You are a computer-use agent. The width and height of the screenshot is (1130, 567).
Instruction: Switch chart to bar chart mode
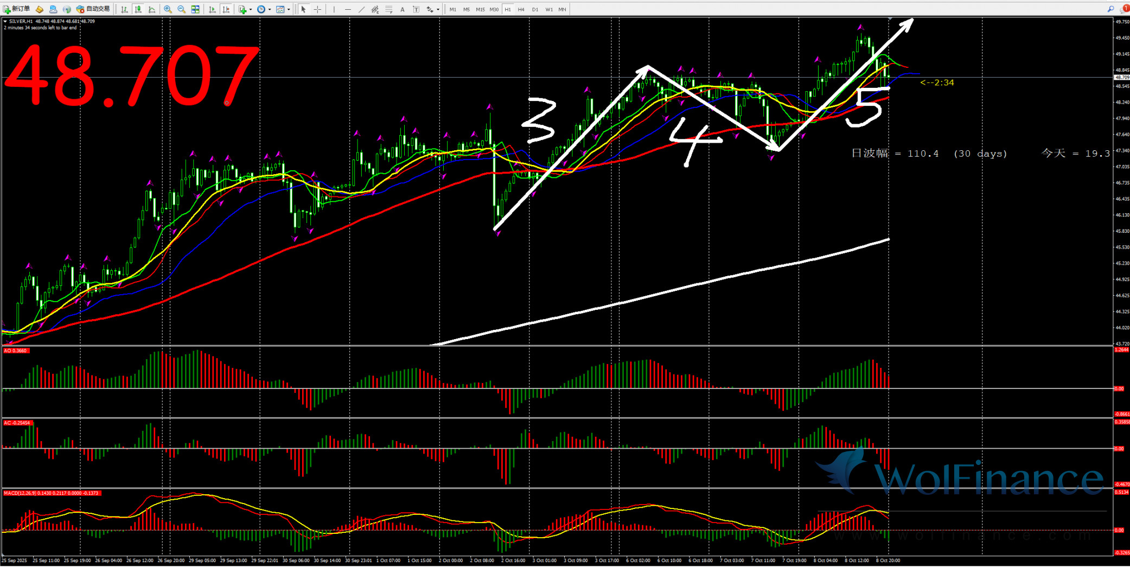click(125, 9)
